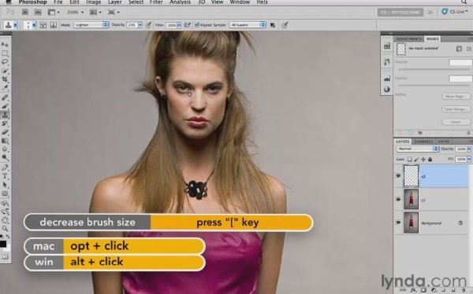Select the Healing Brush tool
Viewport: 473px width, 294px height.
[5, 97]
